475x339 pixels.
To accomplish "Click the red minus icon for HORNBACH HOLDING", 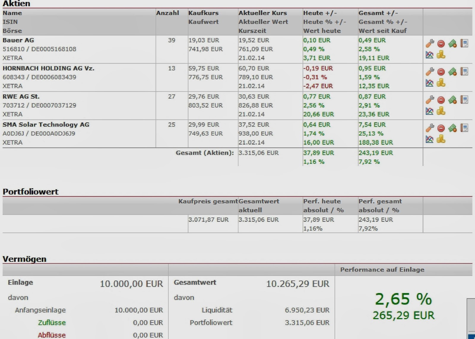I will coord(441,72).
